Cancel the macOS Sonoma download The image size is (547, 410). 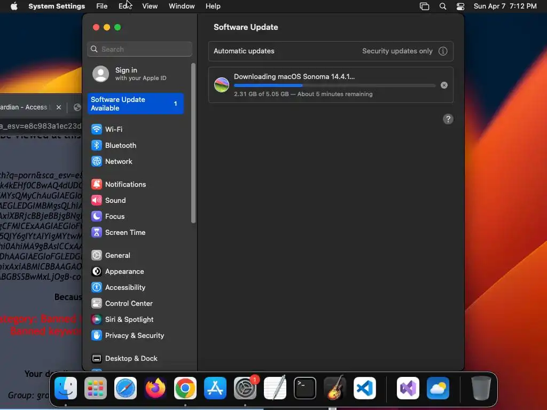[x=444, y=85]
